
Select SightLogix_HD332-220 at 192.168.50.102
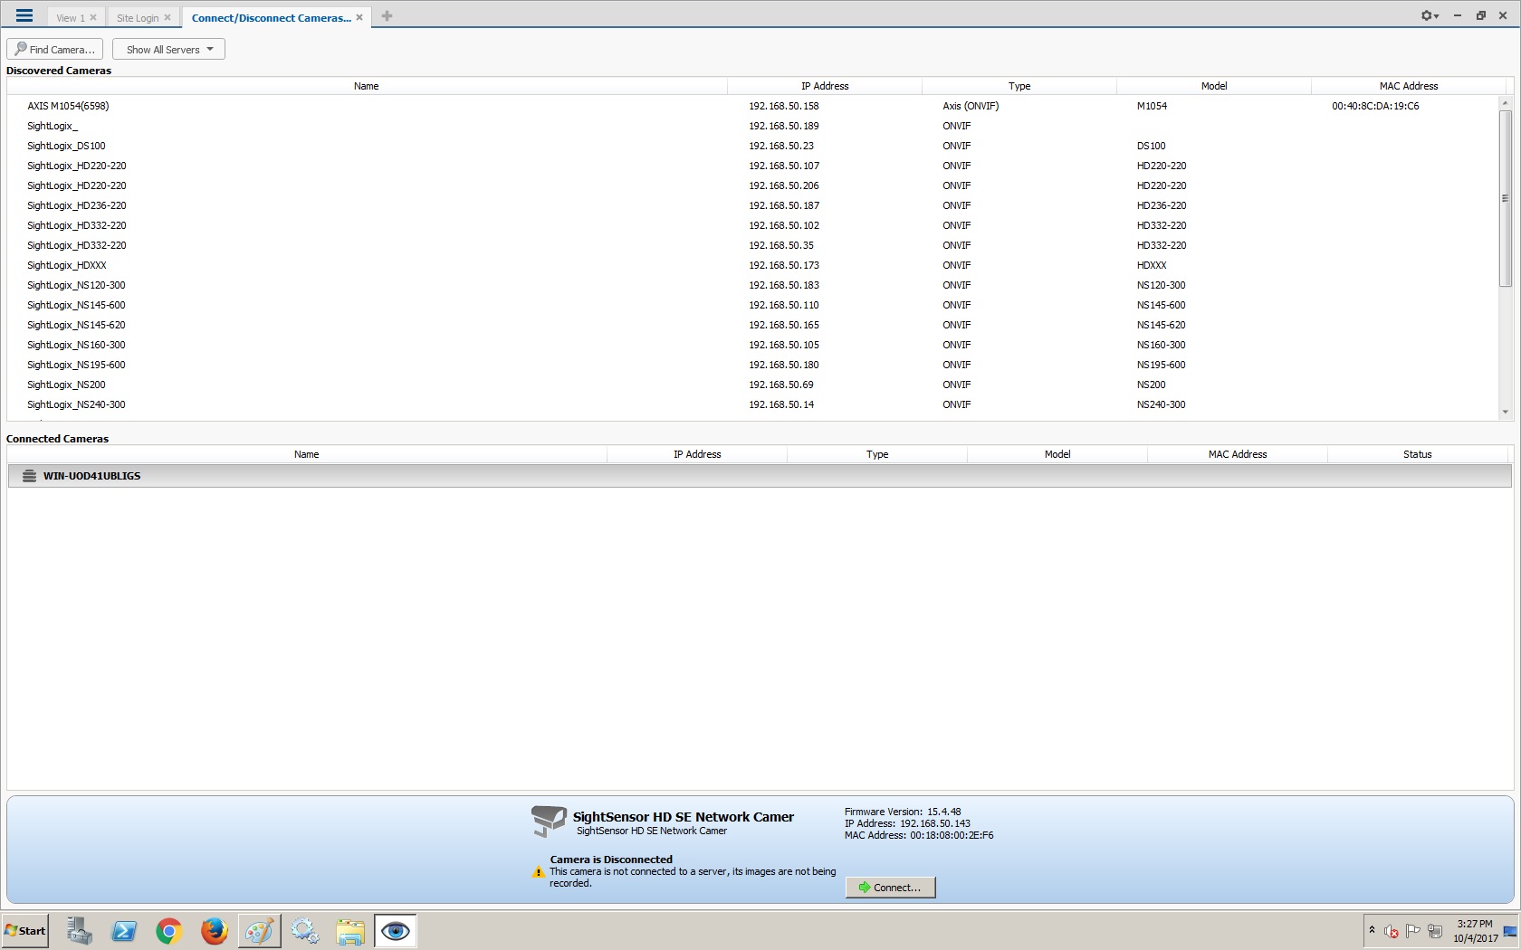(x=752, y=225)
